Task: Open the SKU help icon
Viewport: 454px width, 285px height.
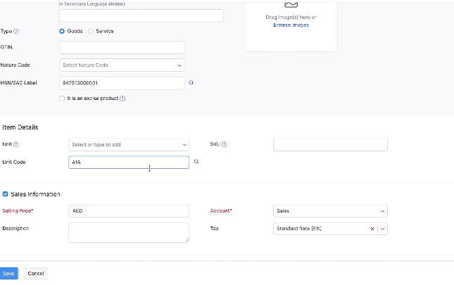Action: 225,144
